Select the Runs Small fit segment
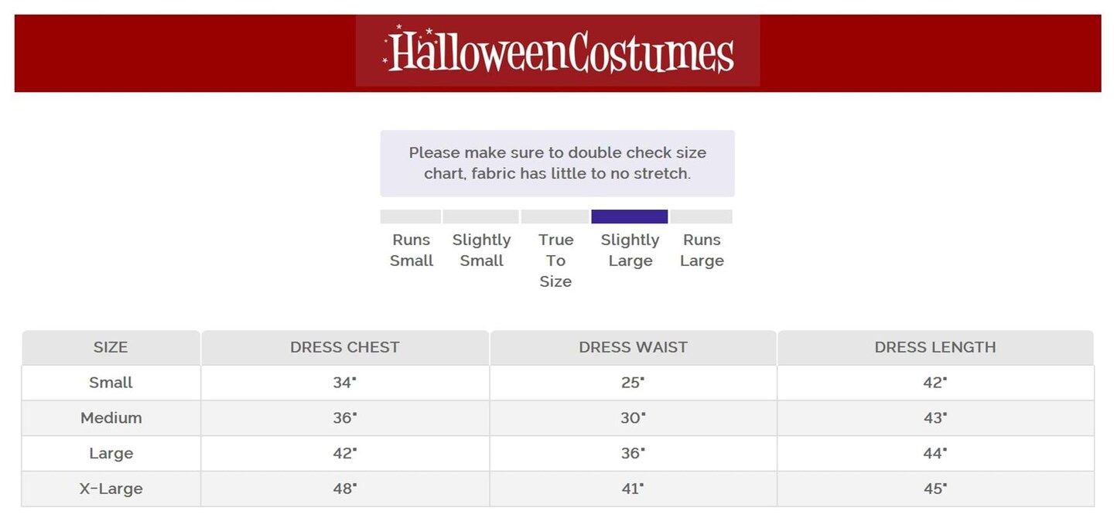Screen dimensions: 1114x528 point(411,216)
